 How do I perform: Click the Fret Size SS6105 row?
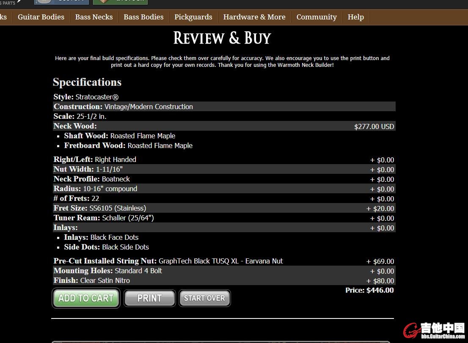pyautogui.click(x=224, y=208)
